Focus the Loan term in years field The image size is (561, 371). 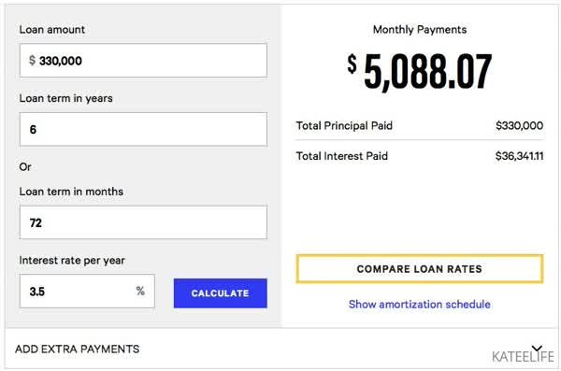(x=143, y=129)
